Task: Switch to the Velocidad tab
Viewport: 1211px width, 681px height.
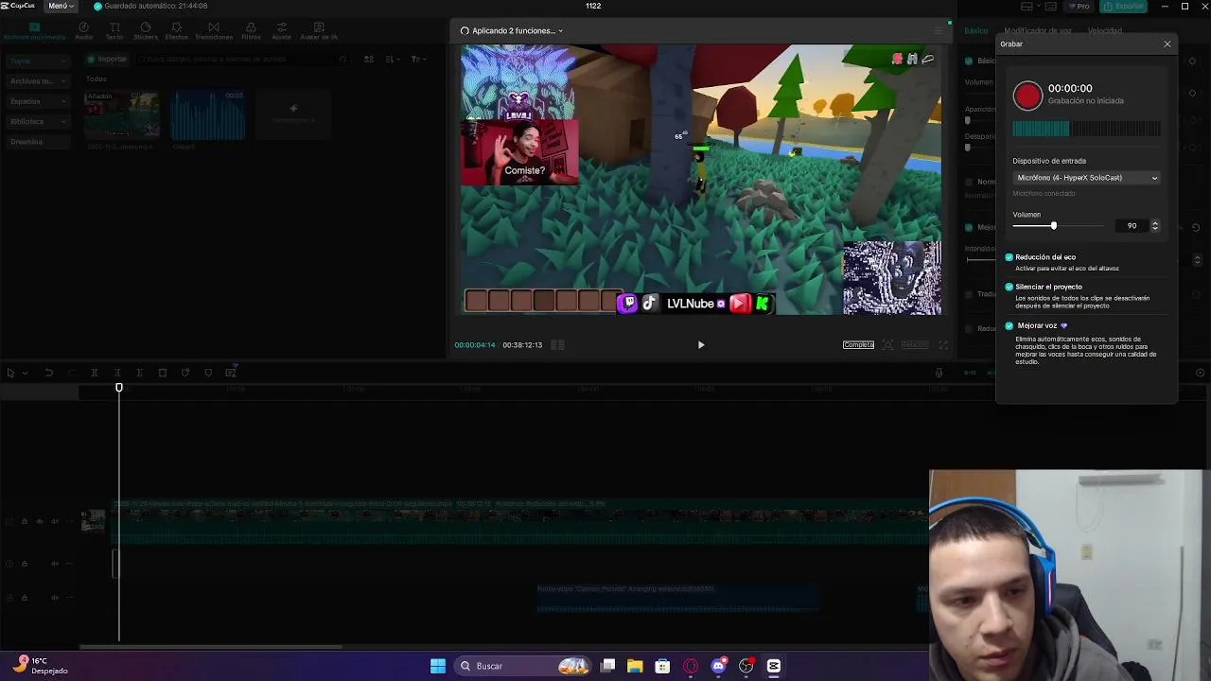Action: [1104, 31]
